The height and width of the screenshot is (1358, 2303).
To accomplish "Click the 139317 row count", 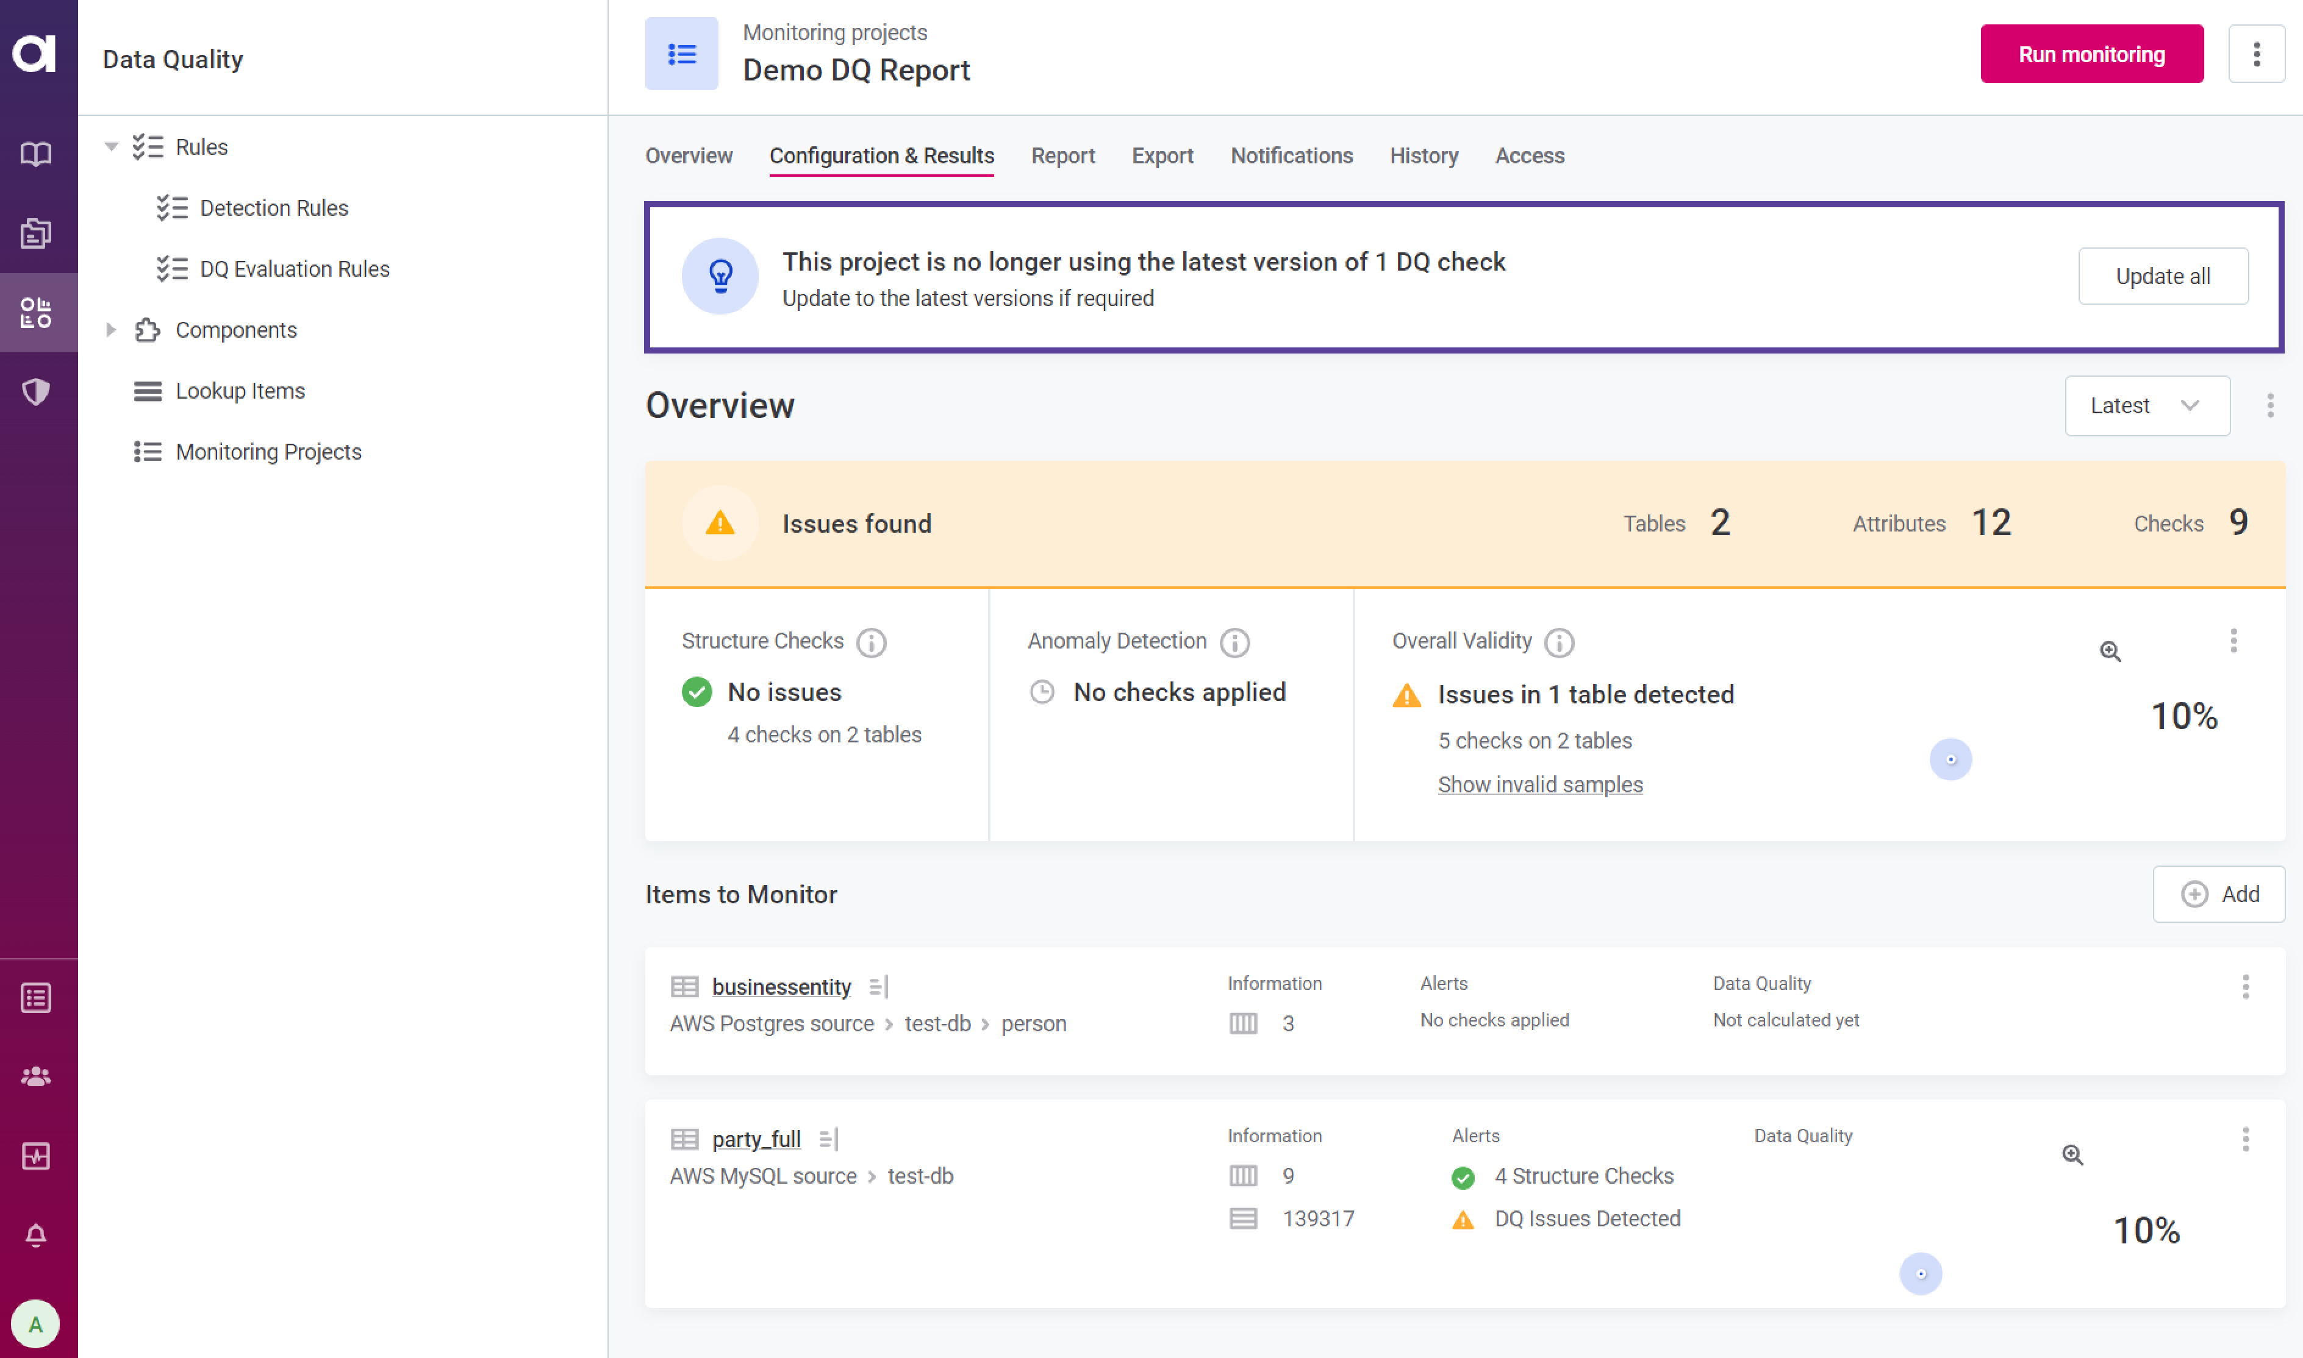I will tap(1318, 1220).
